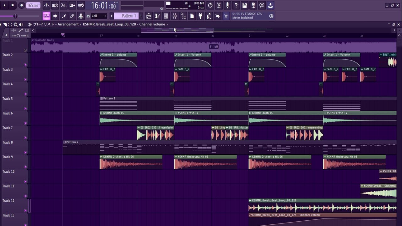Select the Dramatic Irony audio clip
The width and height of the screenshot is (402, 226).
214,45
